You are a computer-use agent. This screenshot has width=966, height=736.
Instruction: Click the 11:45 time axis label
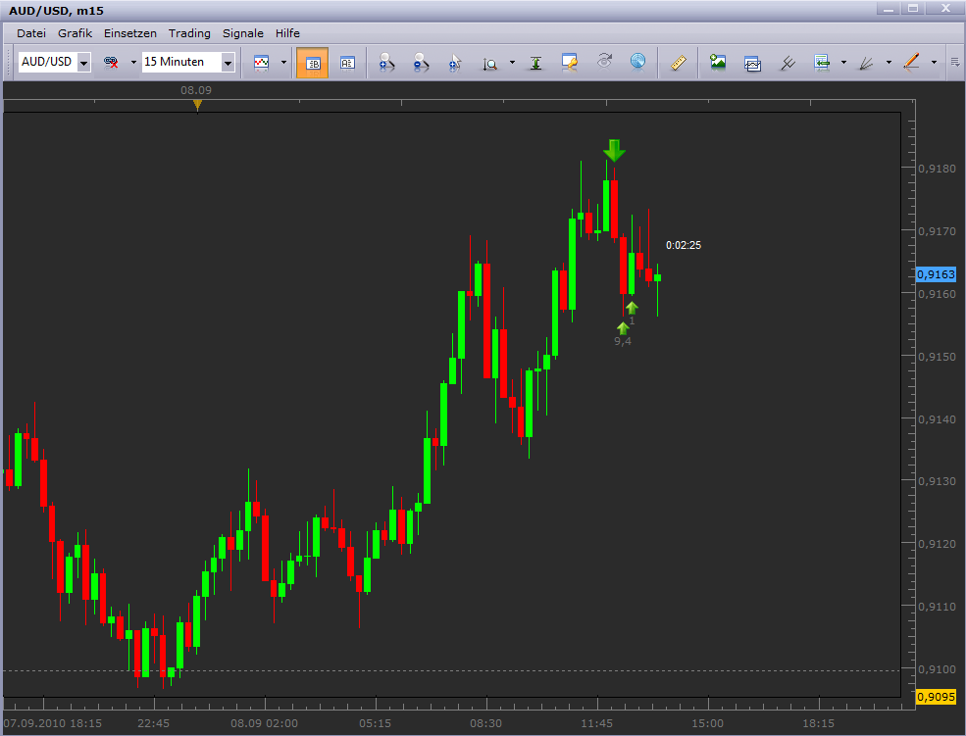pyautogui.click(x=597, y=723)
